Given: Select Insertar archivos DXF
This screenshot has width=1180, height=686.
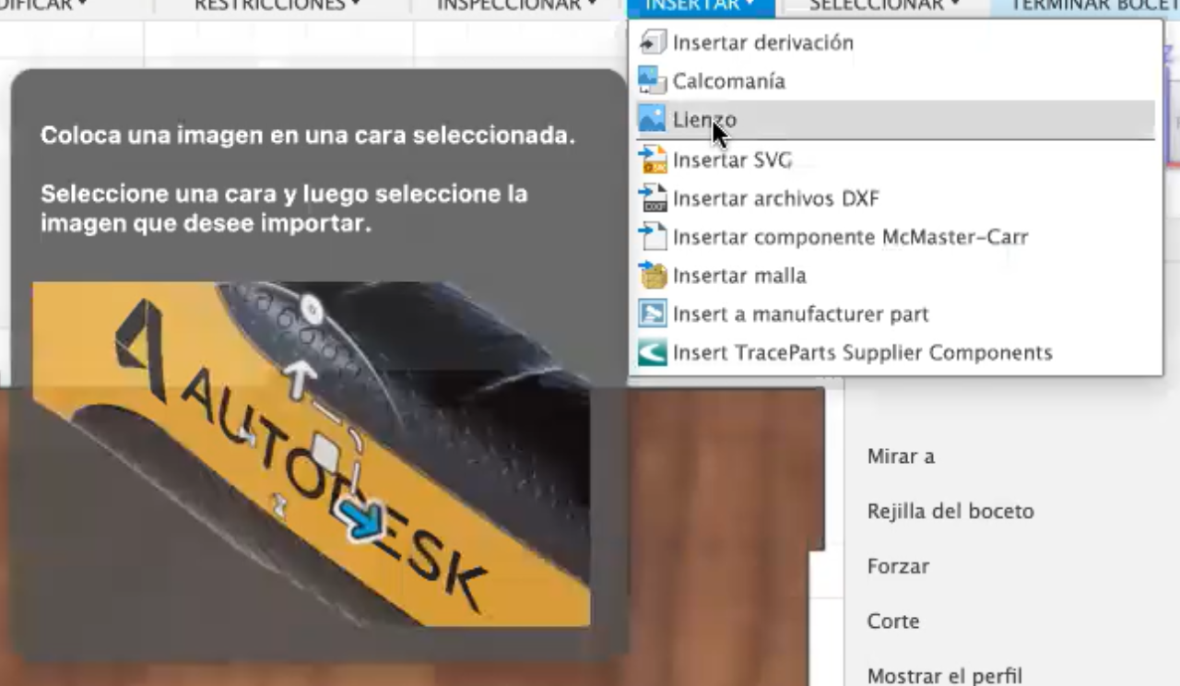Looking at the screenshot, I should [895, 198].
